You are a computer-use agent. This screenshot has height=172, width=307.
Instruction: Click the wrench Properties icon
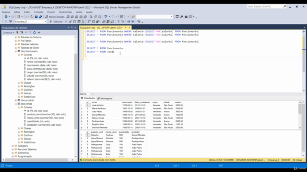pos(181,17)
